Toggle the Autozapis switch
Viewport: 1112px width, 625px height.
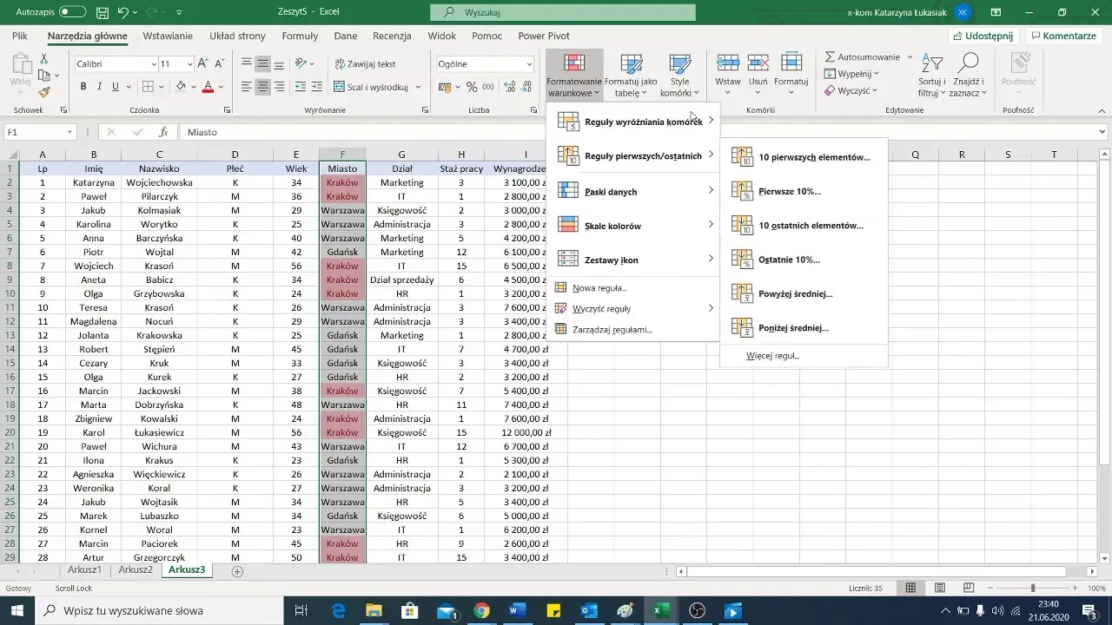click(x=72, y=12)
